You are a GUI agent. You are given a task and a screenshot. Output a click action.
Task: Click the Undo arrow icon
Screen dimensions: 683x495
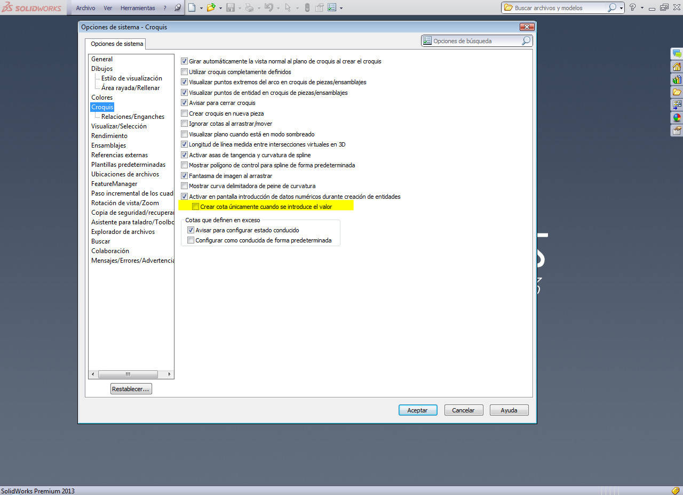click(x=269, y=7)
